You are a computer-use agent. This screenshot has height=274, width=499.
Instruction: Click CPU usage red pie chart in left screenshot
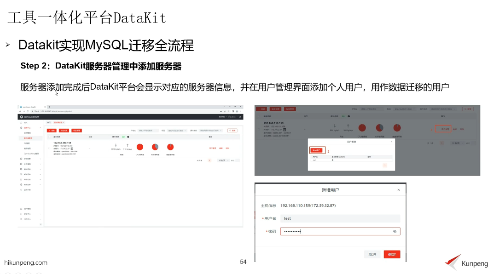(139, 147)
